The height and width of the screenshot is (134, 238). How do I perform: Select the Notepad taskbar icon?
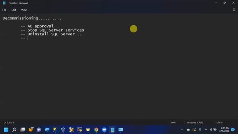tap(112, 130)
